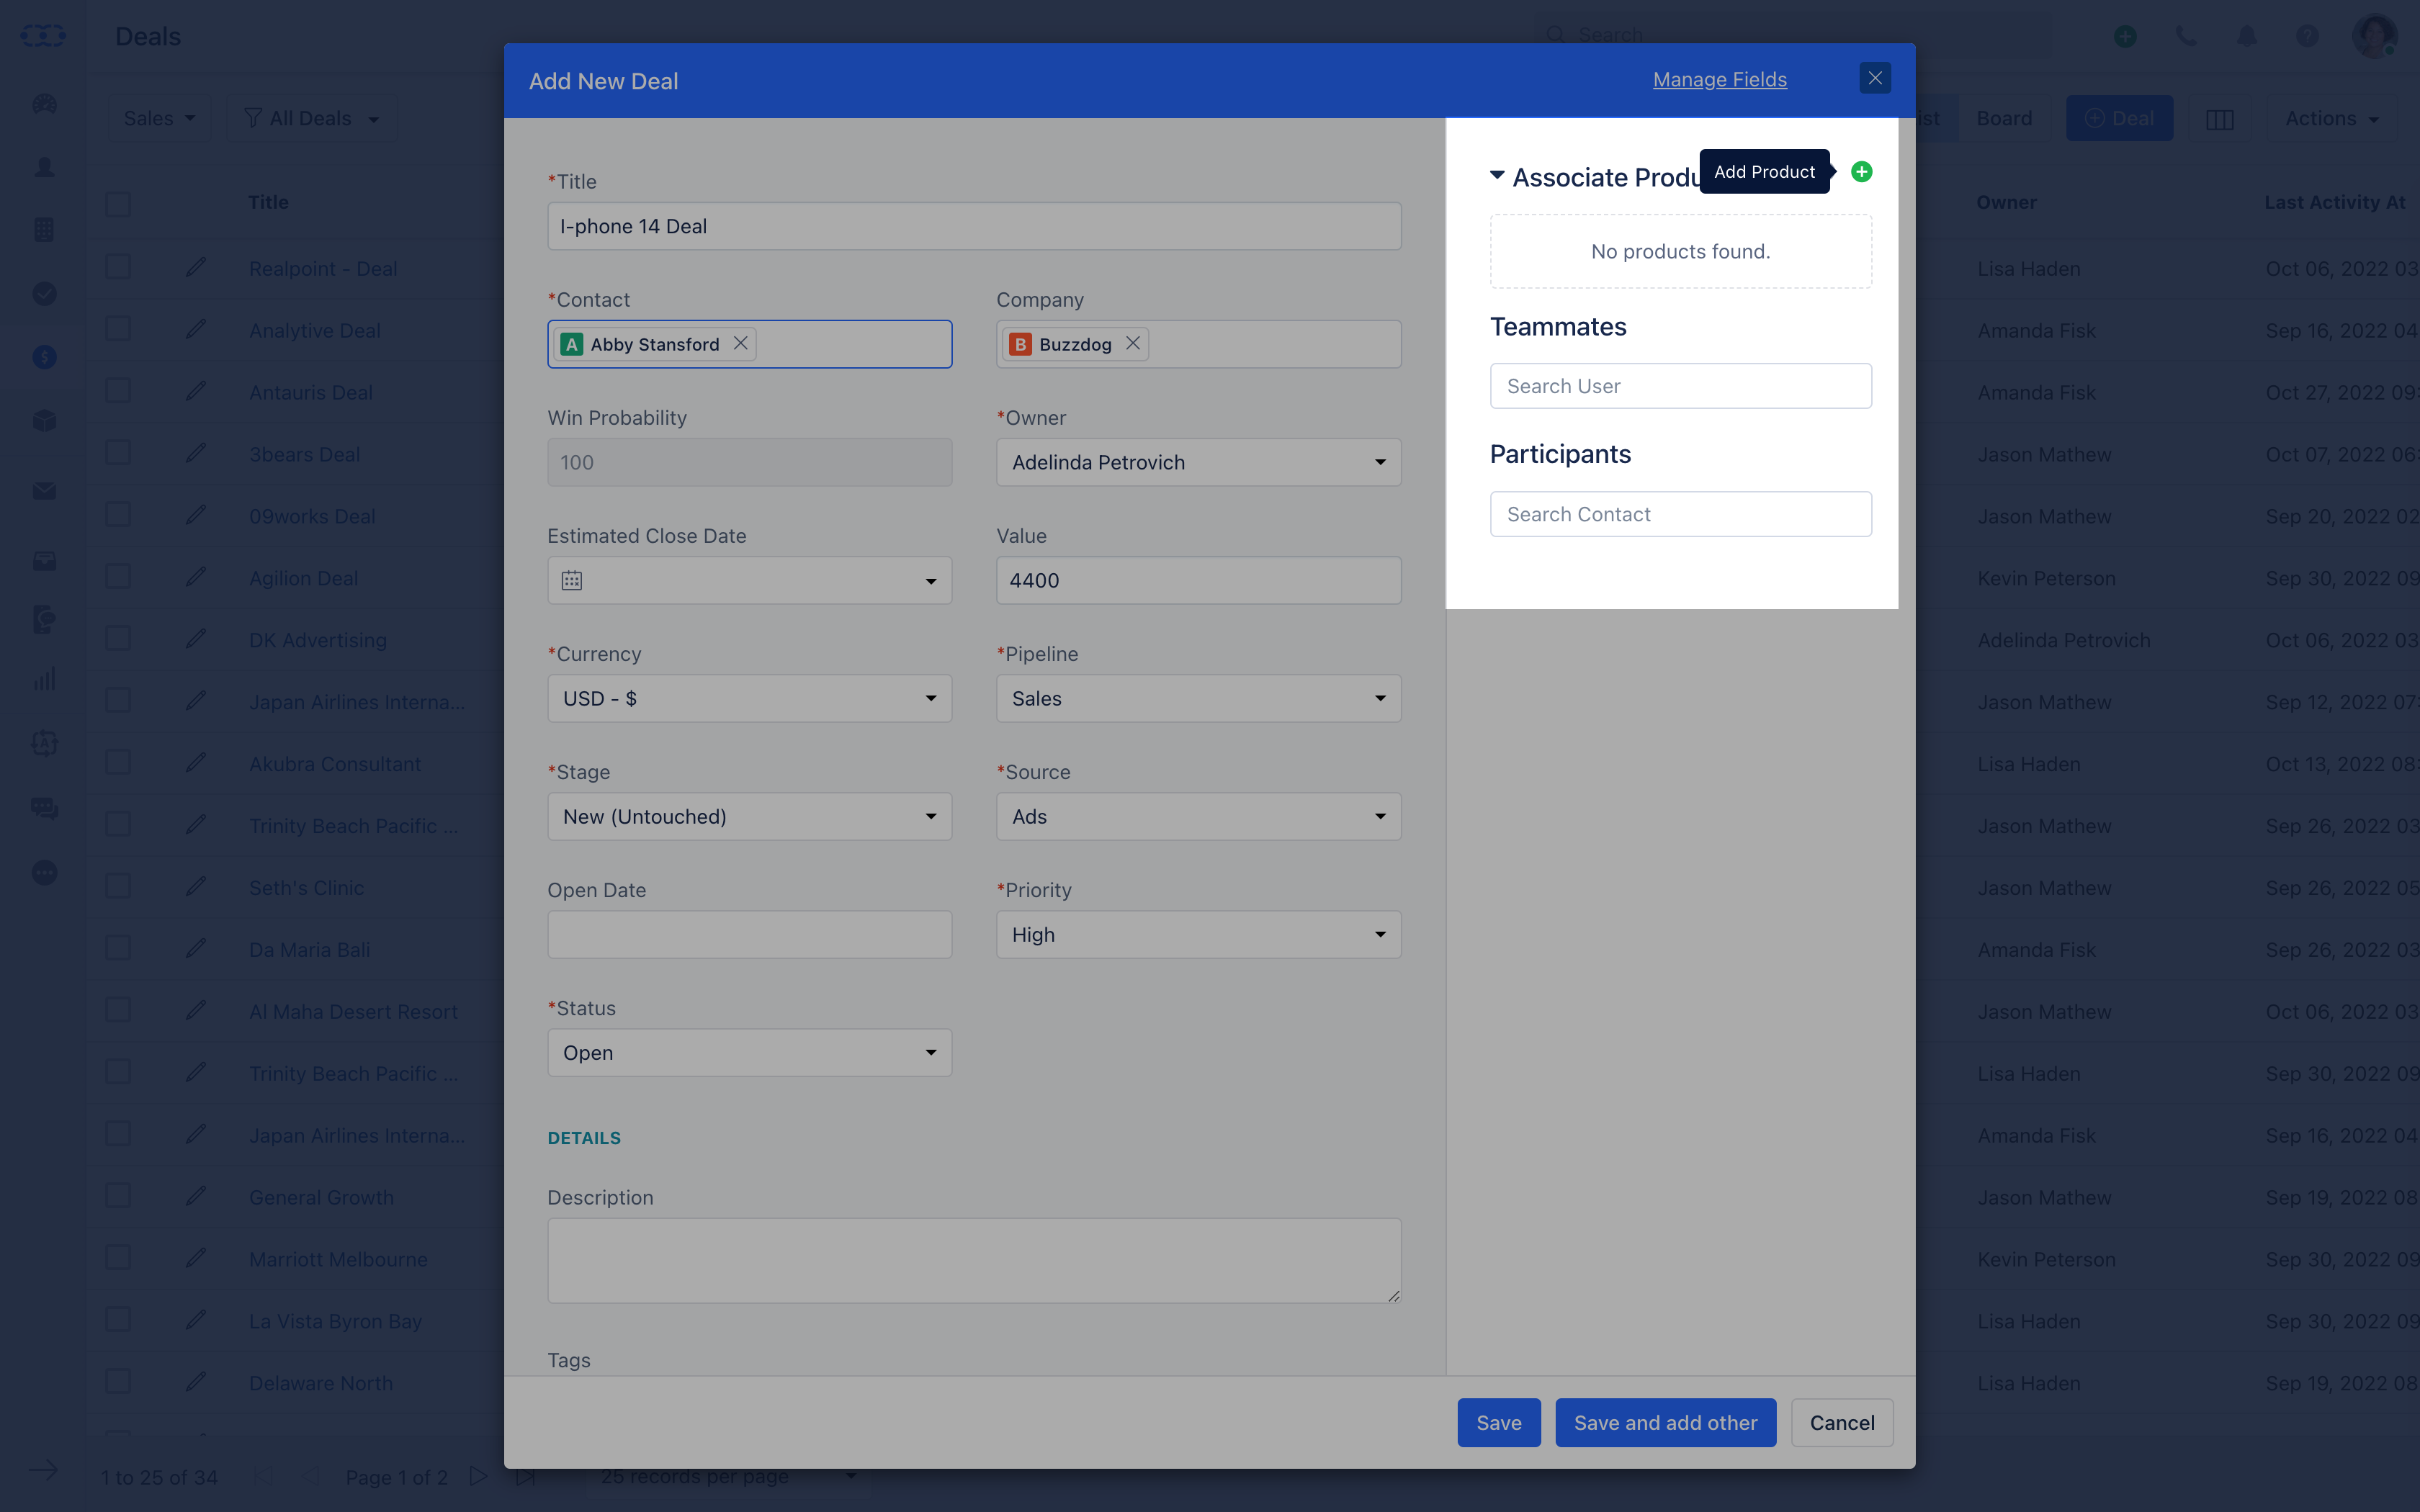Open the Source dropdown showing Ads

(x=1198, y=816)
